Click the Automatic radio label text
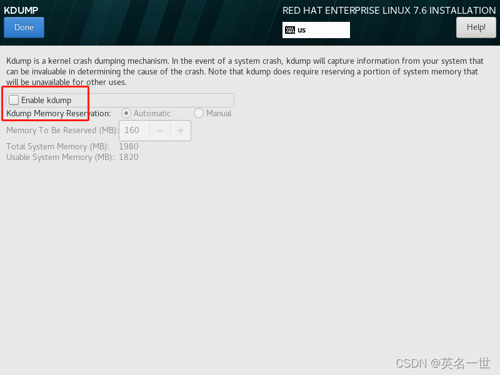The image size is (500, 375). pyautogui.click(x=152, y=114)
